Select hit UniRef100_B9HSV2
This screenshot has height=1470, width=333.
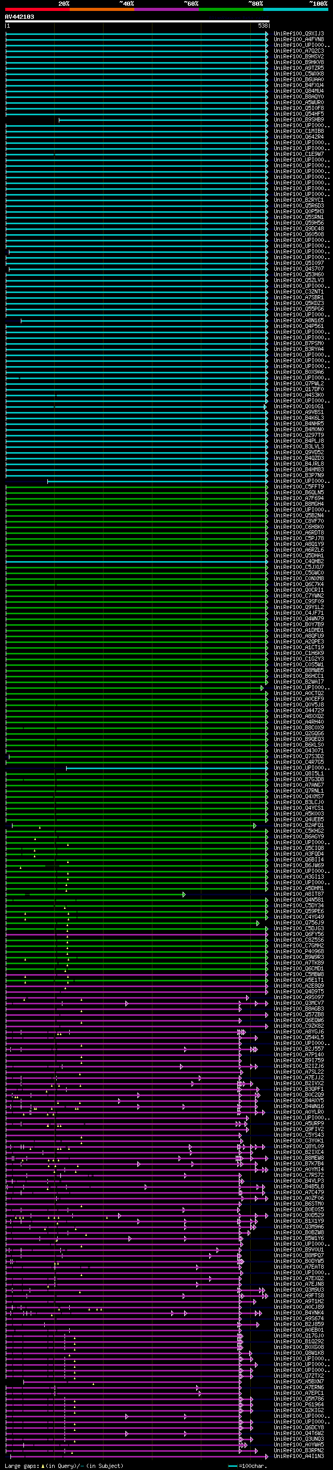299,56
